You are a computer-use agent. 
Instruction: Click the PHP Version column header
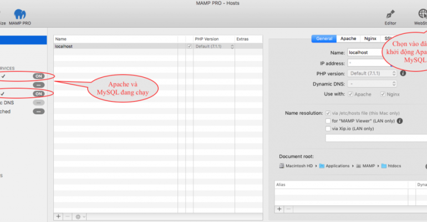point(214,39)
